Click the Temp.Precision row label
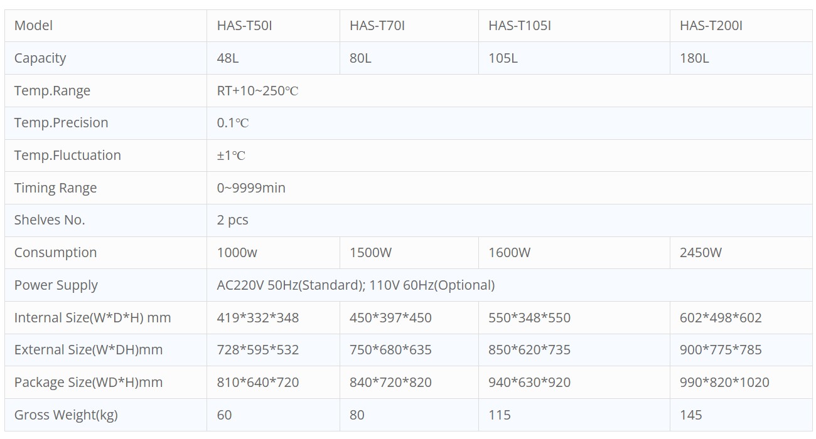This screenshot has height=439, width=816. coord(61,123)
